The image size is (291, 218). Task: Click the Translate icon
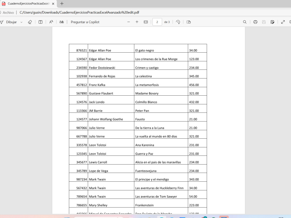pyautogui.click(x=61, y=22)
